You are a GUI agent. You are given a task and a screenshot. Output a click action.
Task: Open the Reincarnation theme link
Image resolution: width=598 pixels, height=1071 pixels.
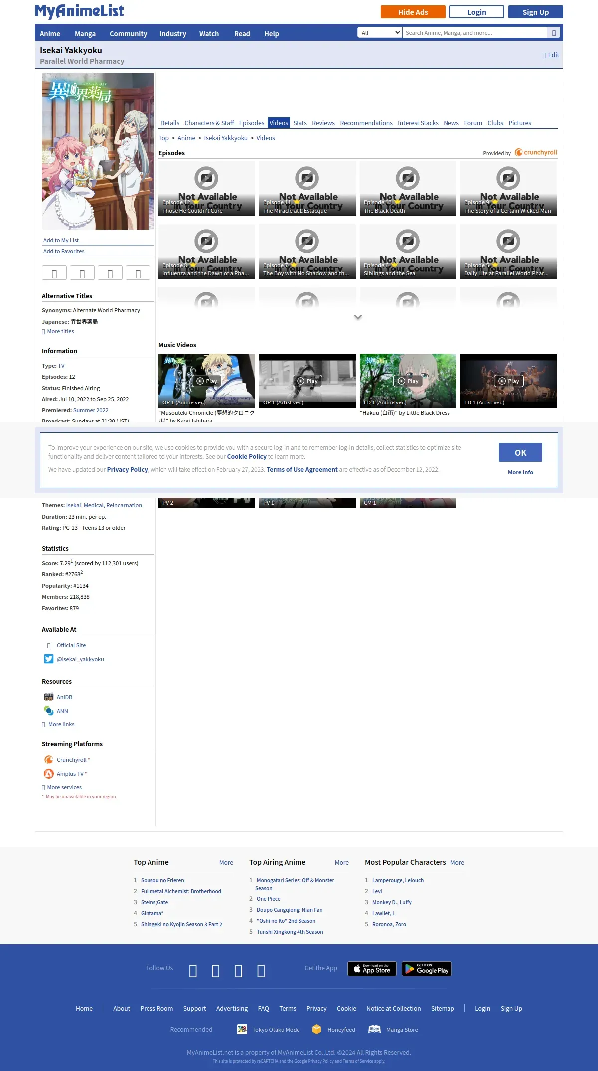(124, 505)
